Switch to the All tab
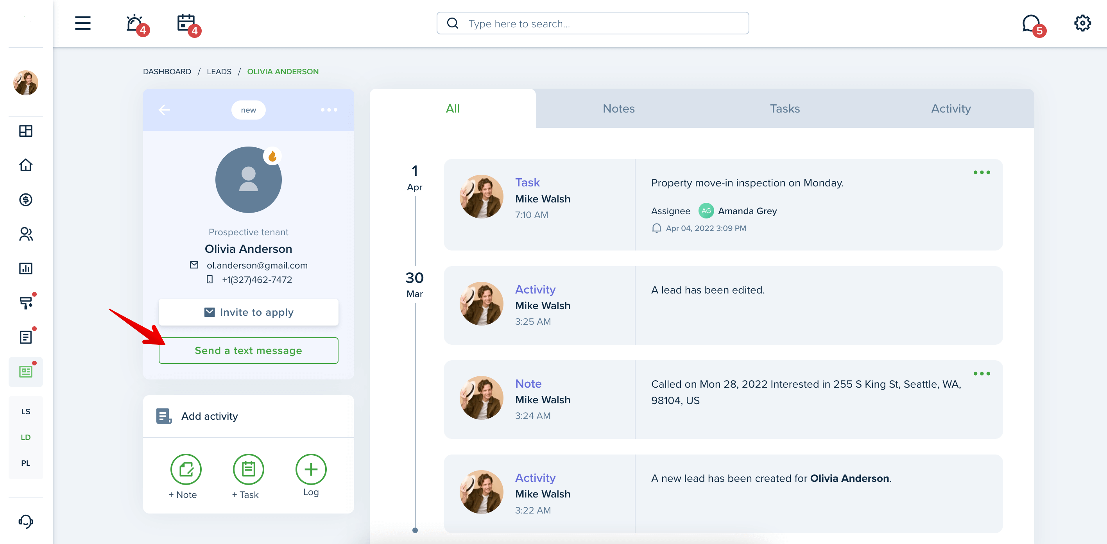 [x=453, y=109]
